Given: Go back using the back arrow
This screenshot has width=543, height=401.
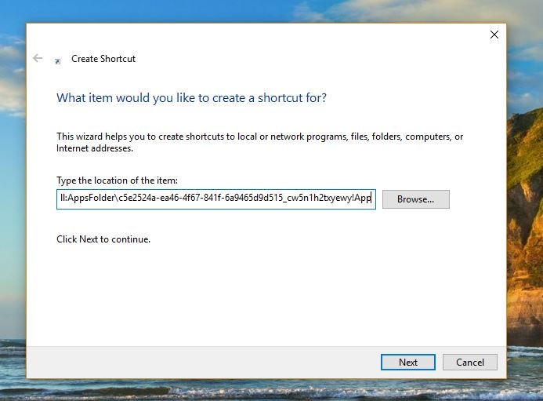Looking at the screenshot, I should click(38, 58).
